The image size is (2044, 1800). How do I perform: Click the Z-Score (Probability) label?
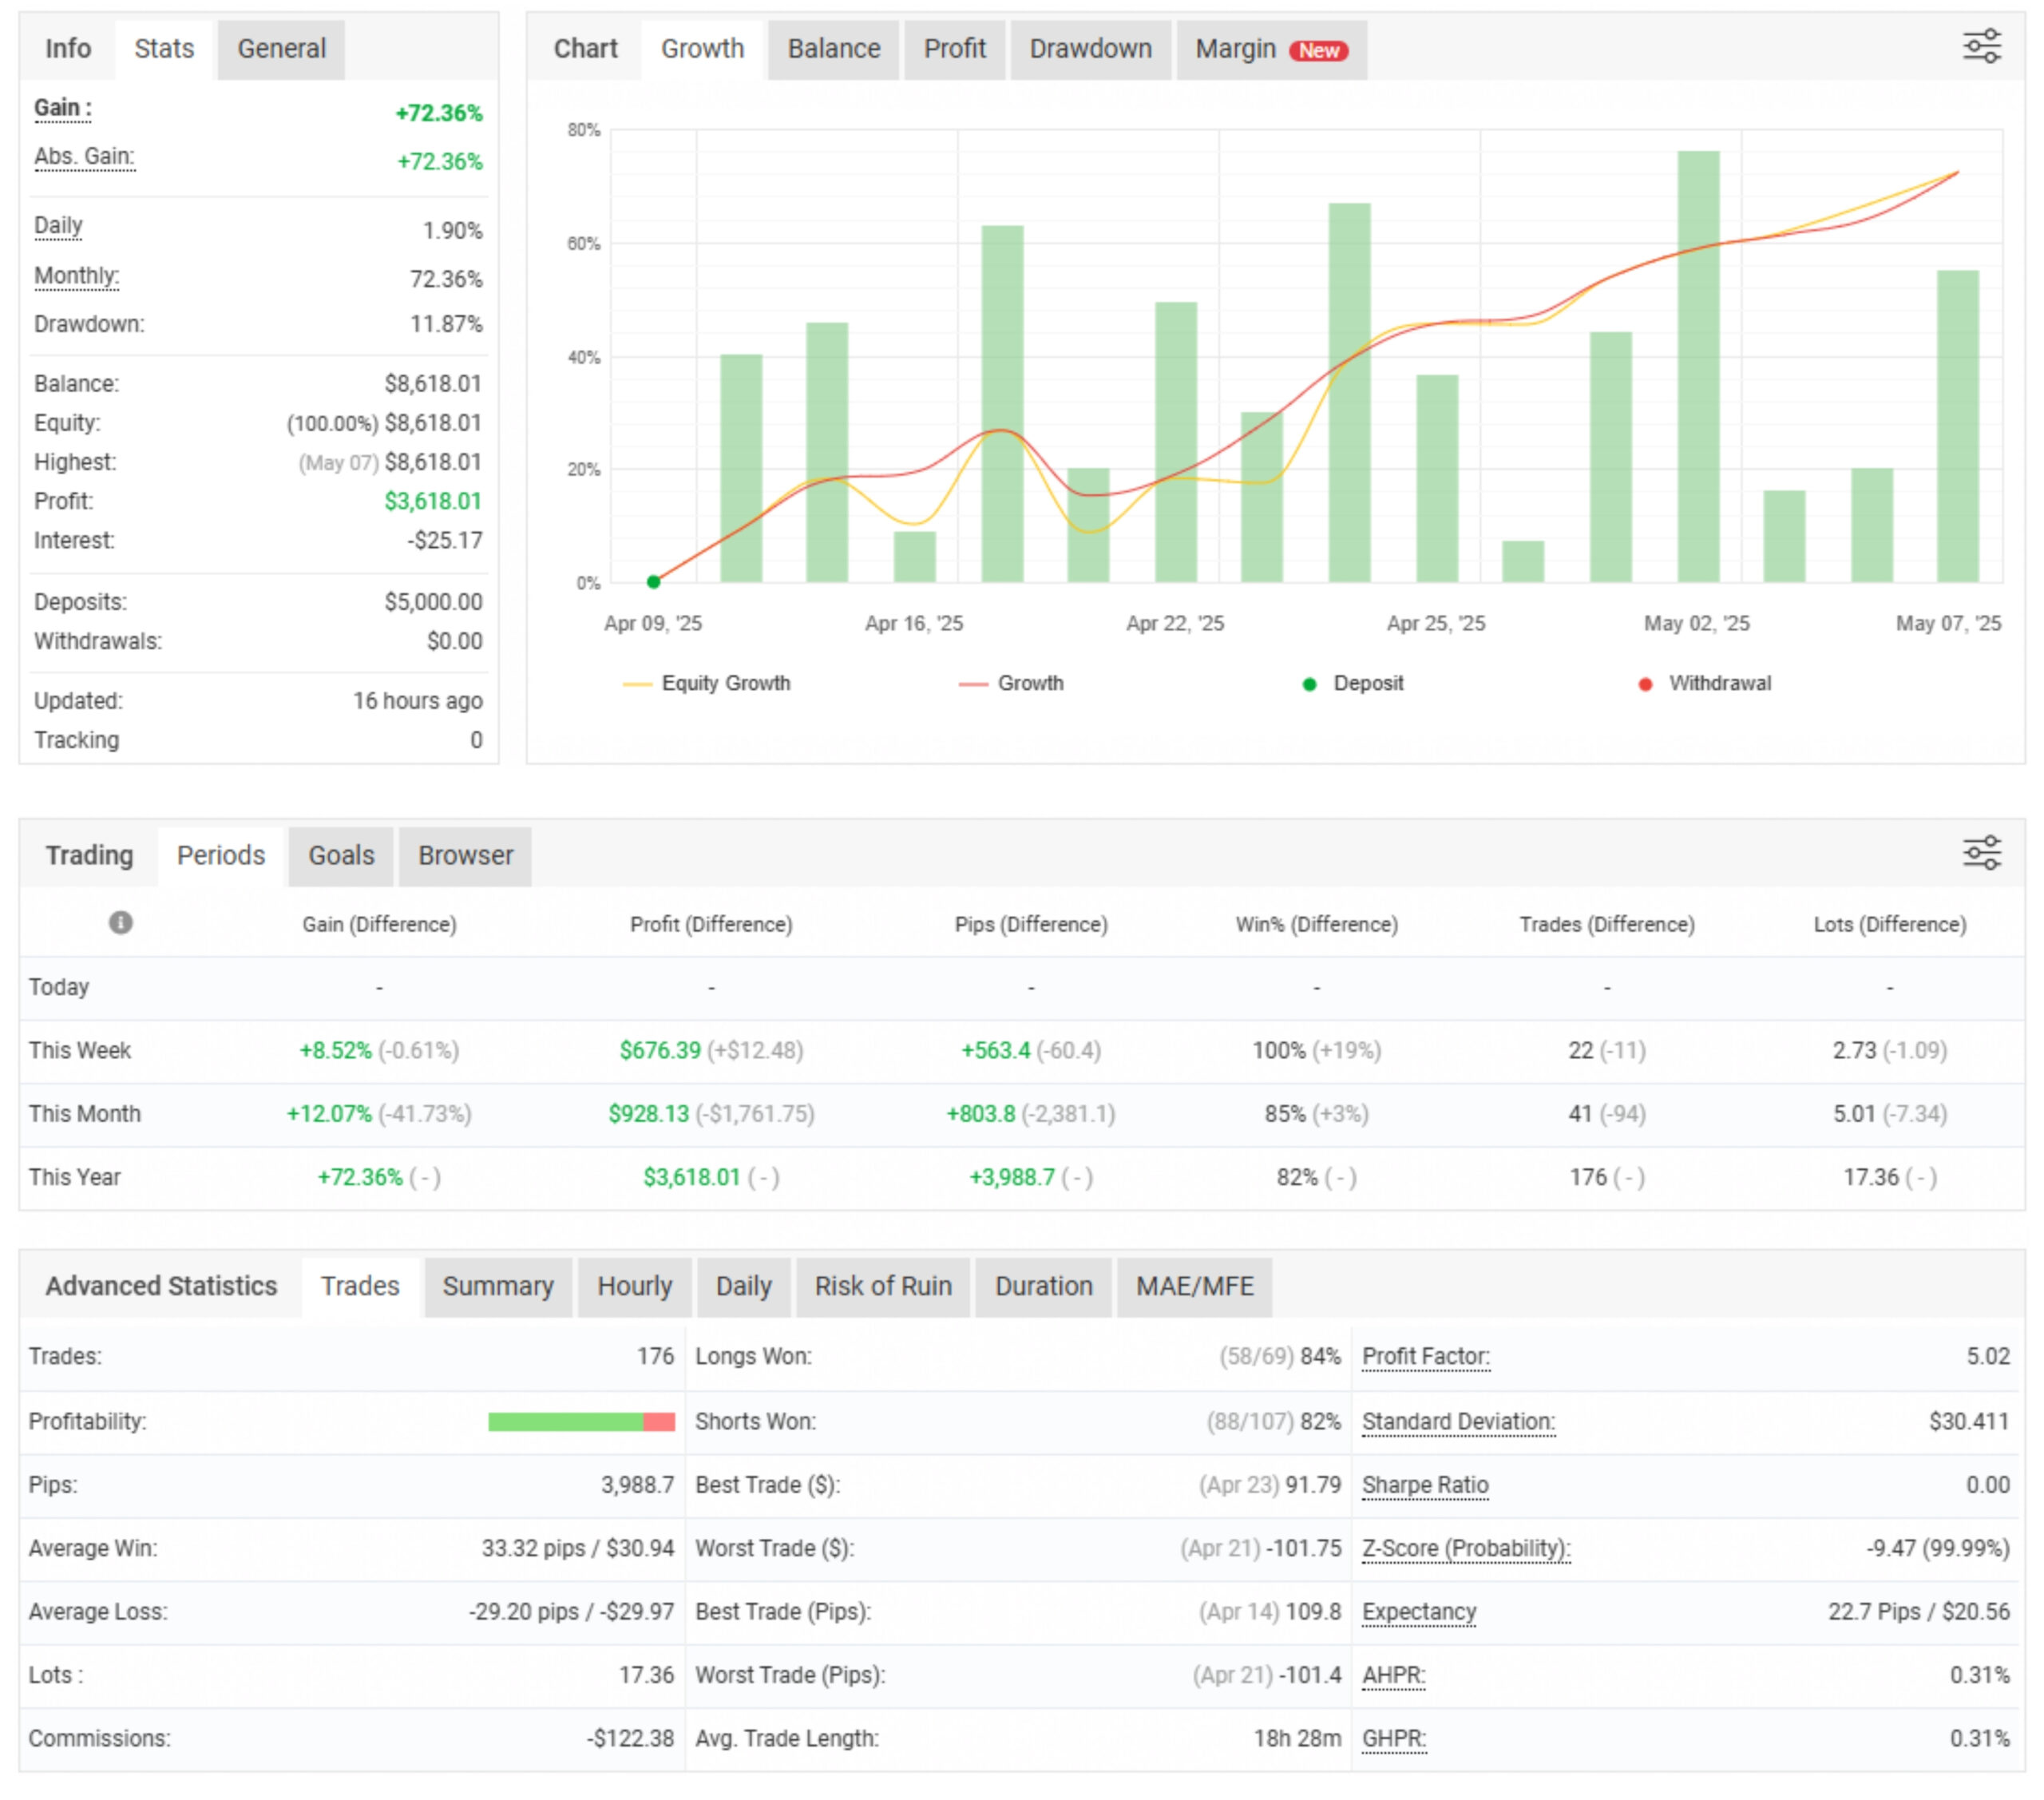coord(1465,1548)
